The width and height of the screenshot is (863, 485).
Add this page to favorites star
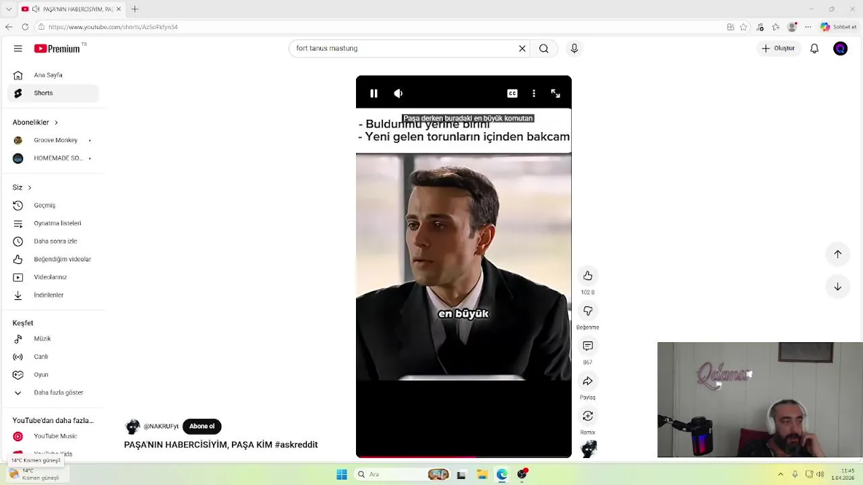click(744, 27)
